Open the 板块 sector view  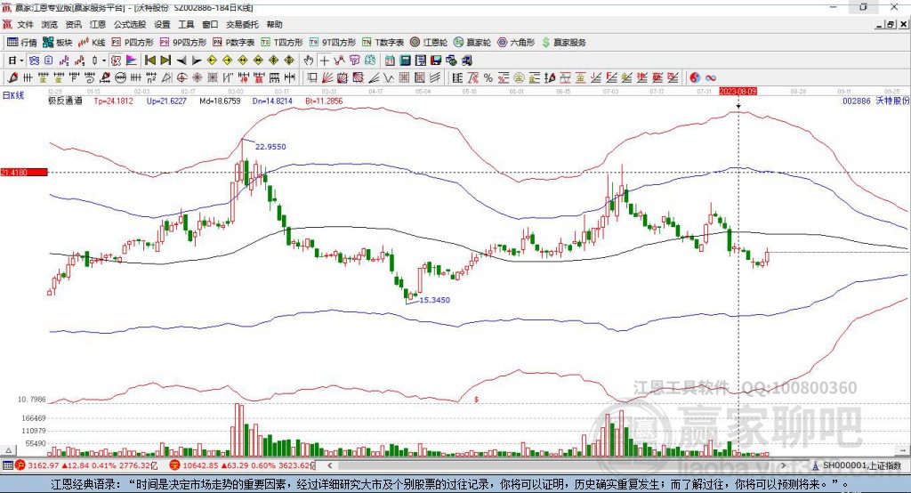click(x=58, y=43)
